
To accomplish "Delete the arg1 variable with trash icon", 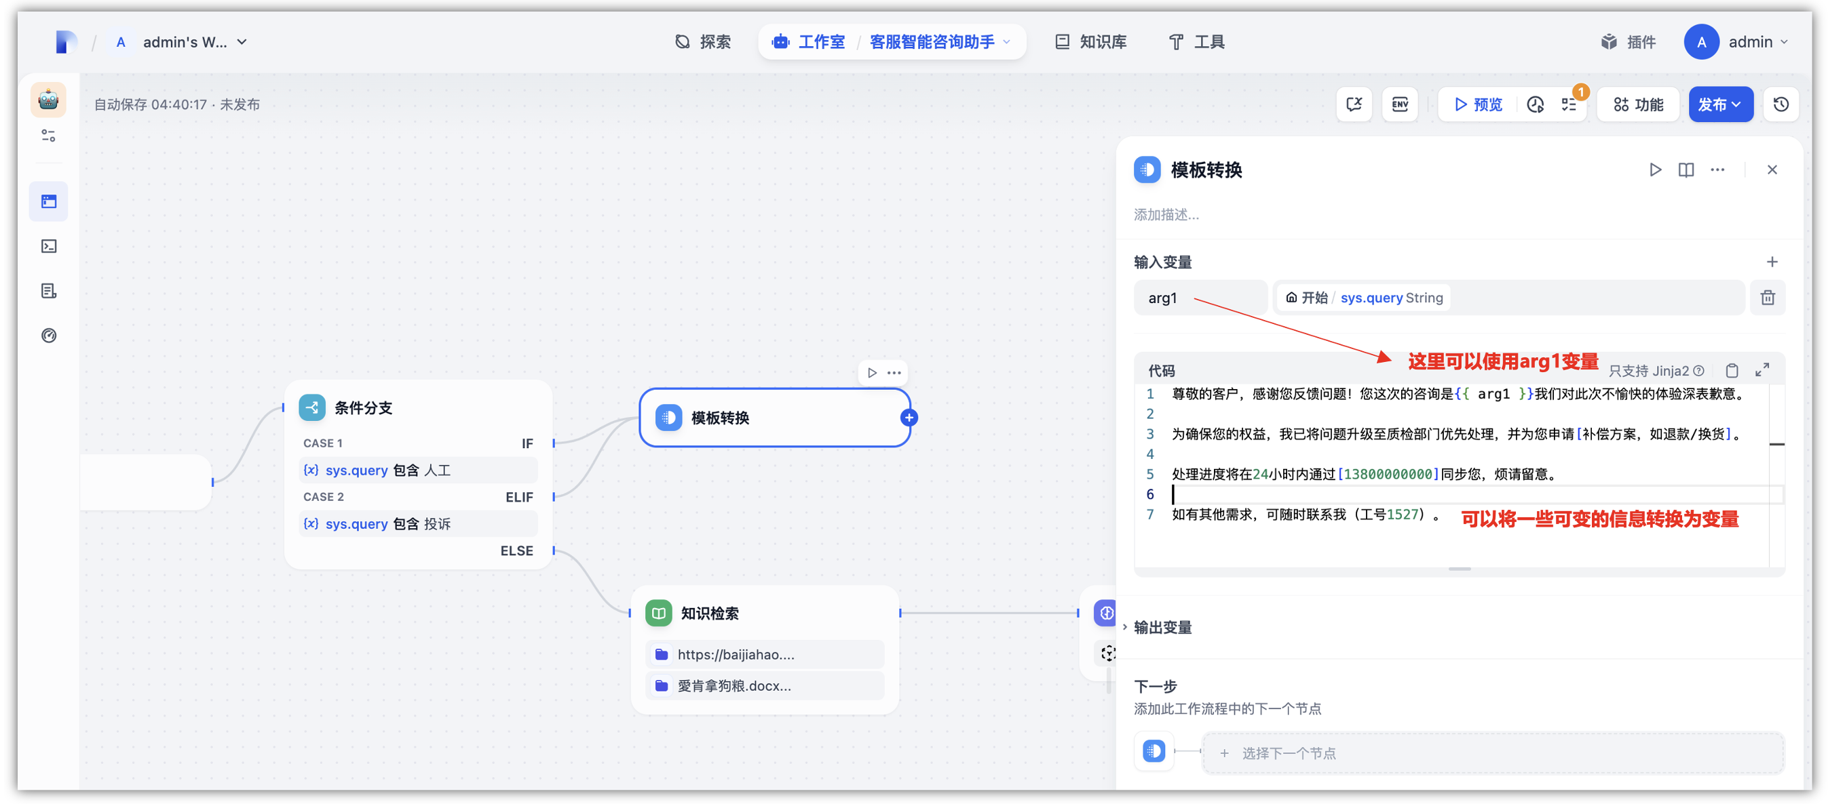I will 1768,297.
